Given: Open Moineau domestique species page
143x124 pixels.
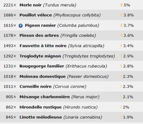Looking at the screenshot, I should tap(42, 76).
